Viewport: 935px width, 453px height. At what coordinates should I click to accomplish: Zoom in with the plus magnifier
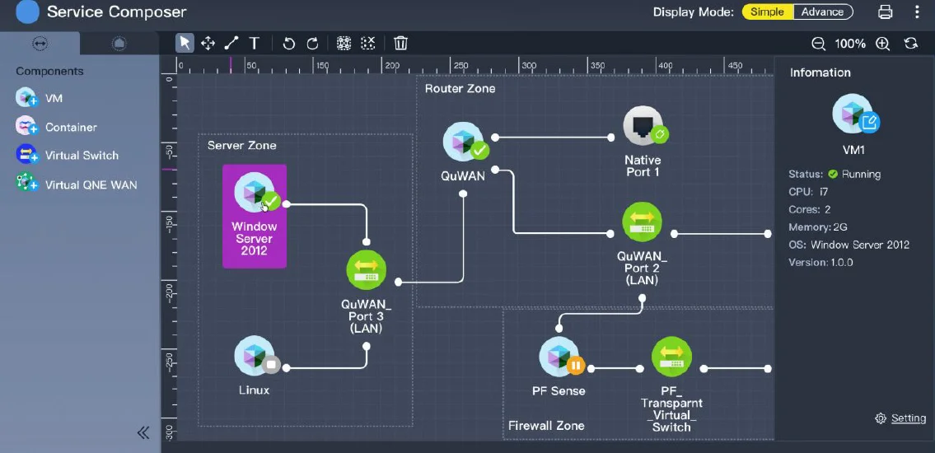(x=882, y=44)
